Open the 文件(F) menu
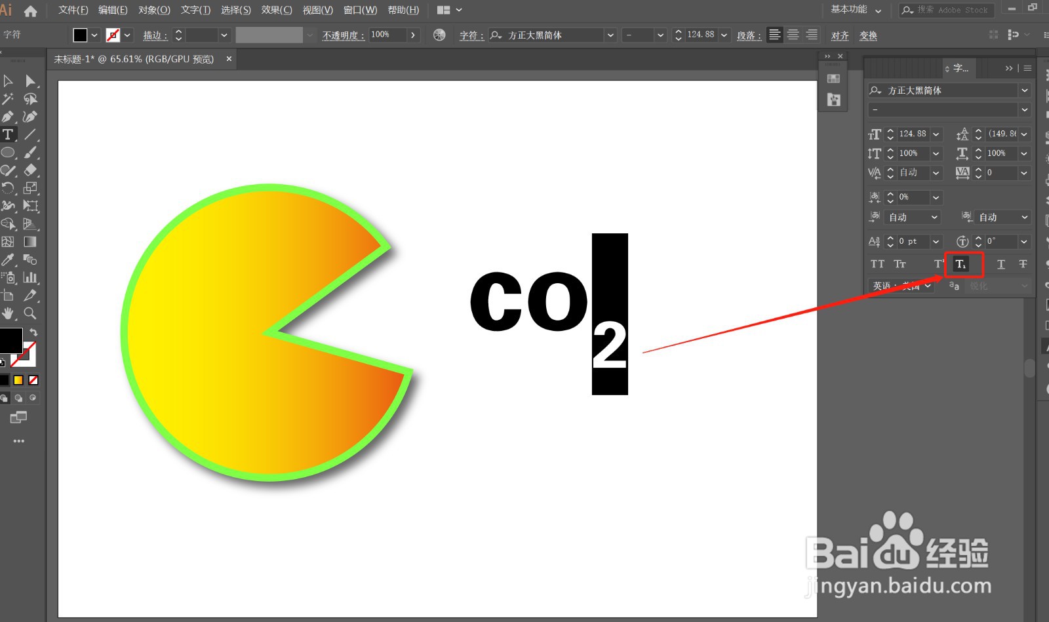The width and height of the screenshot is (1049, 622). pyautogui.click(x=73, y=10)
